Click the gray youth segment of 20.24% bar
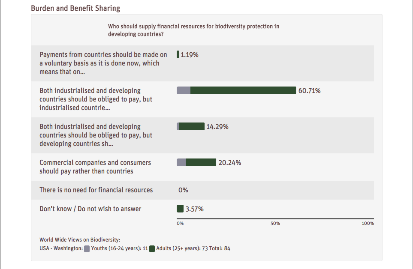413x269 pixels. click(181, 162)
